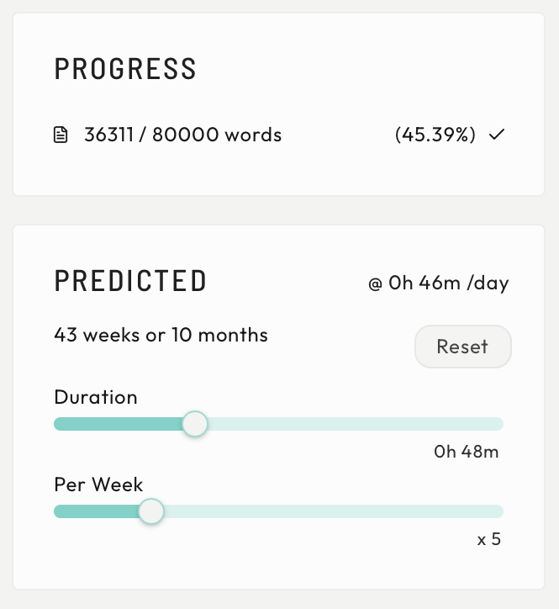The height and width of the screenshot is (609, 559).
Task: Click the Per Week label
Action: (x=98, y=485)
